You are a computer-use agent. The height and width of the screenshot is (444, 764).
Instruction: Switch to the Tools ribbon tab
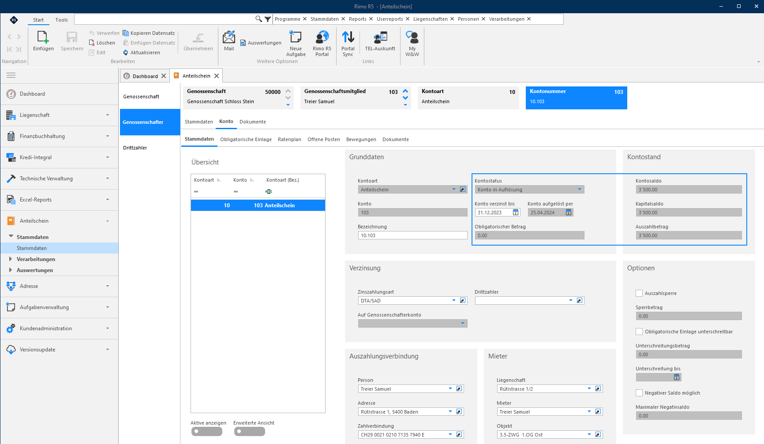pyautogui.click(x=62, y=20)
